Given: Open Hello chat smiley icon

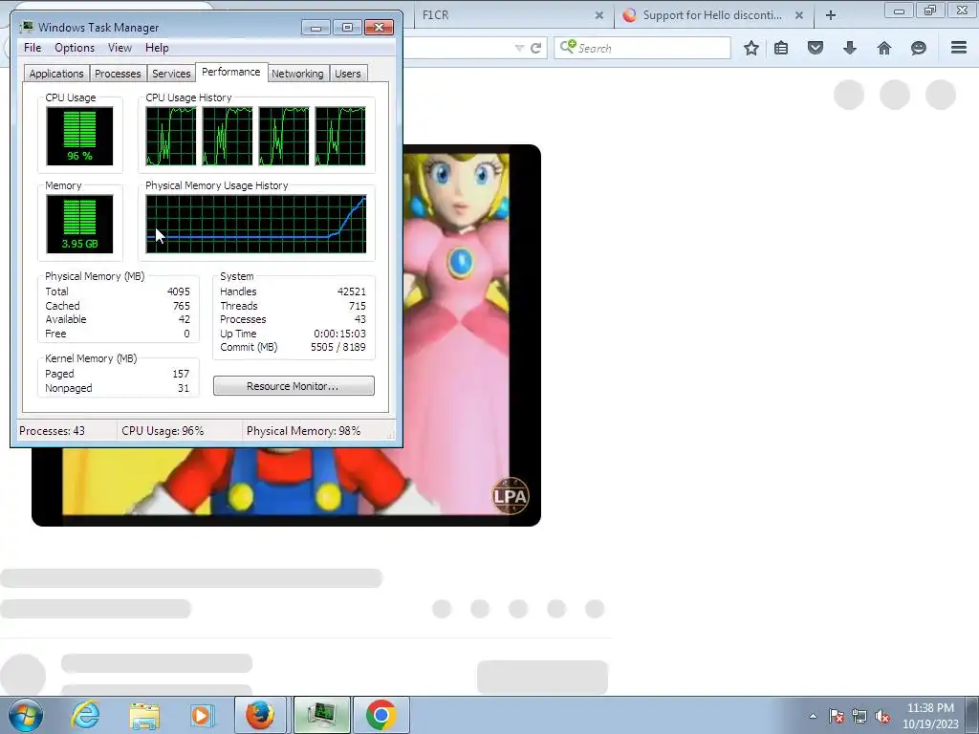Looking at the screenshot, I should click(919, 48).
